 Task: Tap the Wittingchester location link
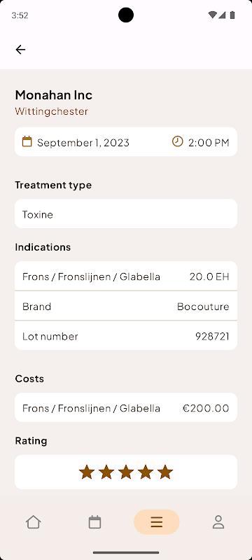(51, 111)
